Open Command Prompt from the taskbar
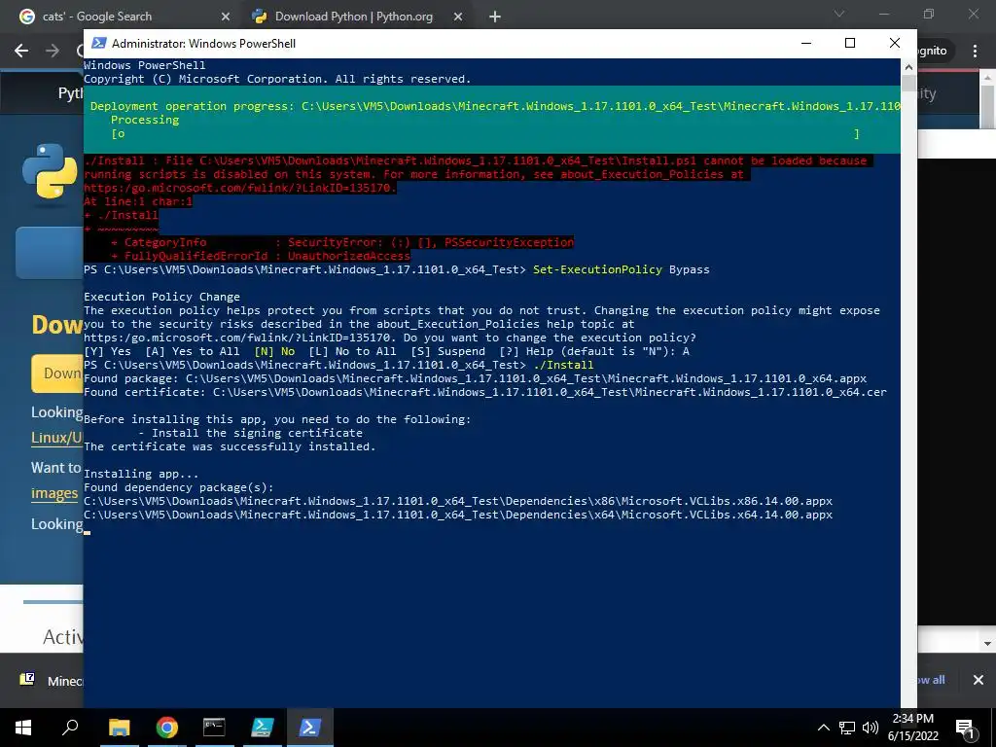 tap(214, 728)
